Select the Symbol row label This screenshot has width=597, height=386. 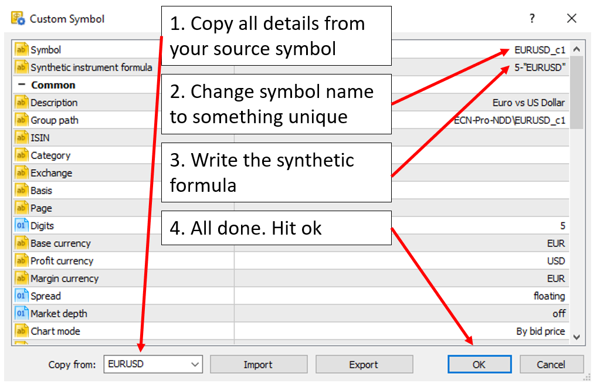[x=46, y=50]
